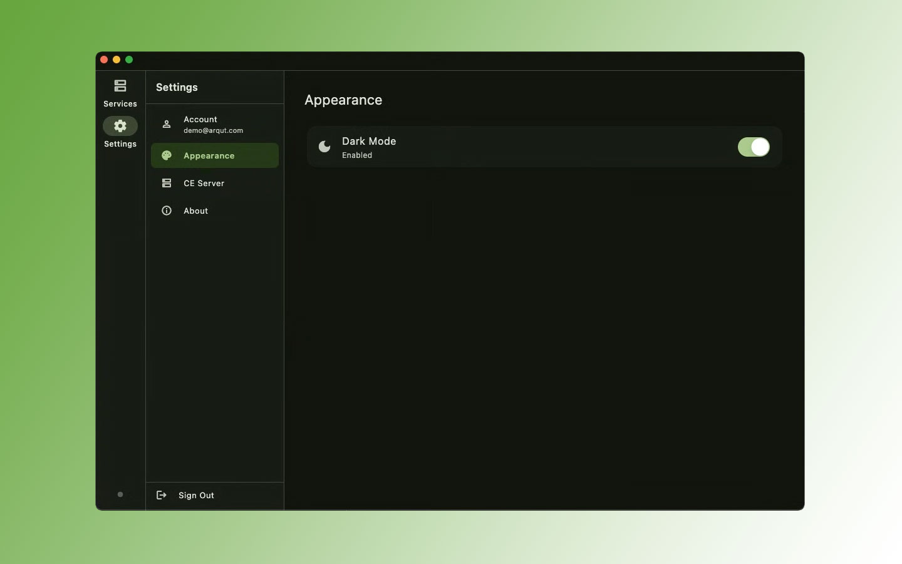Click the Services label in sidebar
The width and height of the screenshot is (902, 564).
120,104
